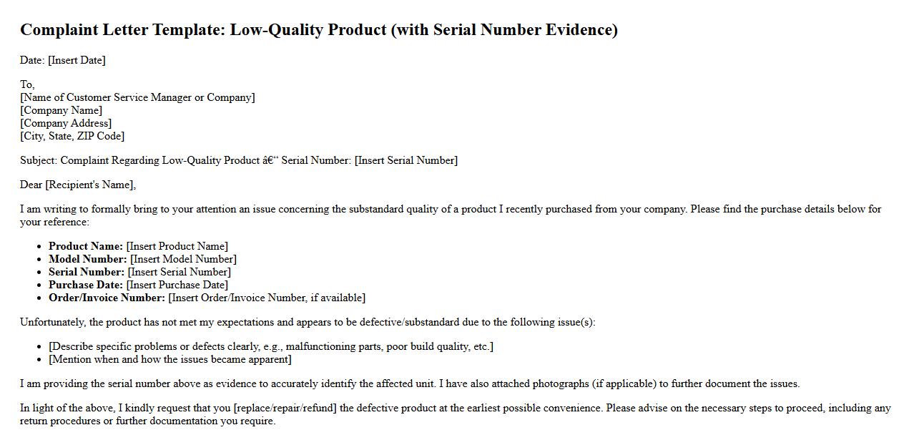Click the "[Insert Model Number]" placeholder
Screen dimensions: 914x430
coord(183,259)
